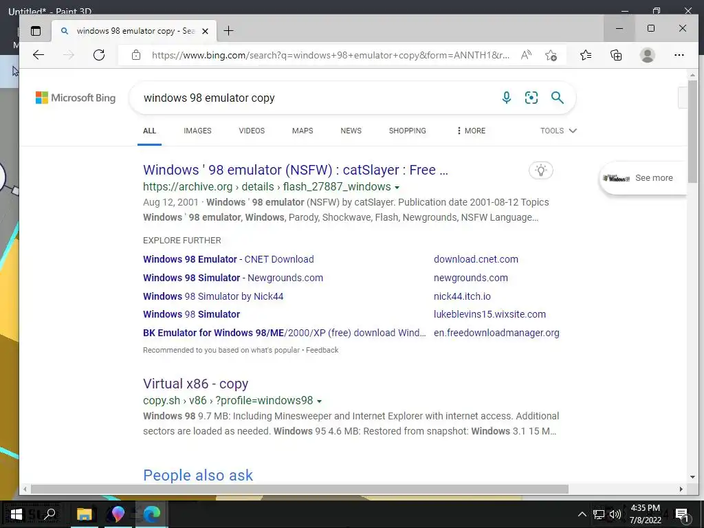The height and width of the screenshot is (528, 704).
Task: Open Windows 98 Emulator CNET Download link
Action: tap(228, 259)
